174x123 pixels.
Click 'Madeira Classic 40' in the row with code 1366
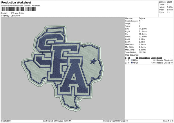(164, 63)
